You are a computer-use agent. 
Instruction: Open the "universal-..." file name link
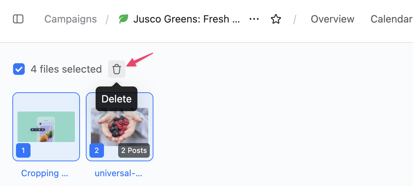pyautogui.click(x=118, y=173)
